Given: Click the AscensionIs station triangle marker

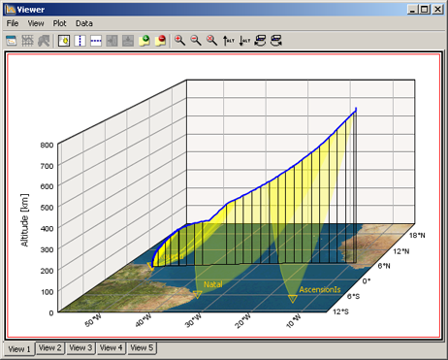Looking at the screenshot, I should click(293, 299).
